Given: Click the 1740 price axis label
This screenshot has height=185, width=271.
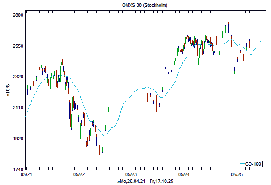Looking at the screenshot, I should [17, 170].
